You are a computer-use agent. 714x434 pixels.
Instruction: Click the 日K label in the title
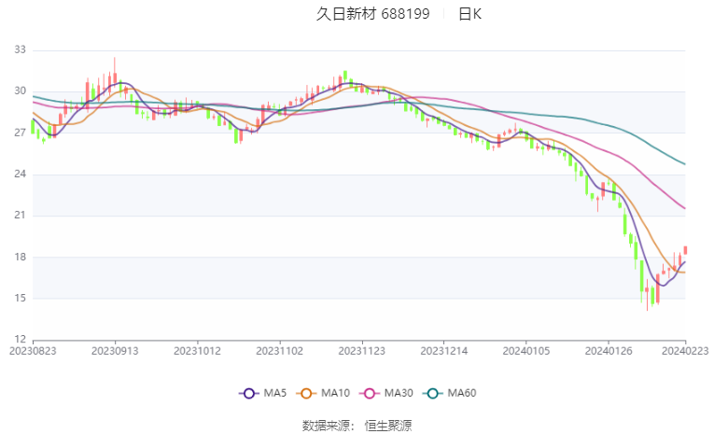469,14
